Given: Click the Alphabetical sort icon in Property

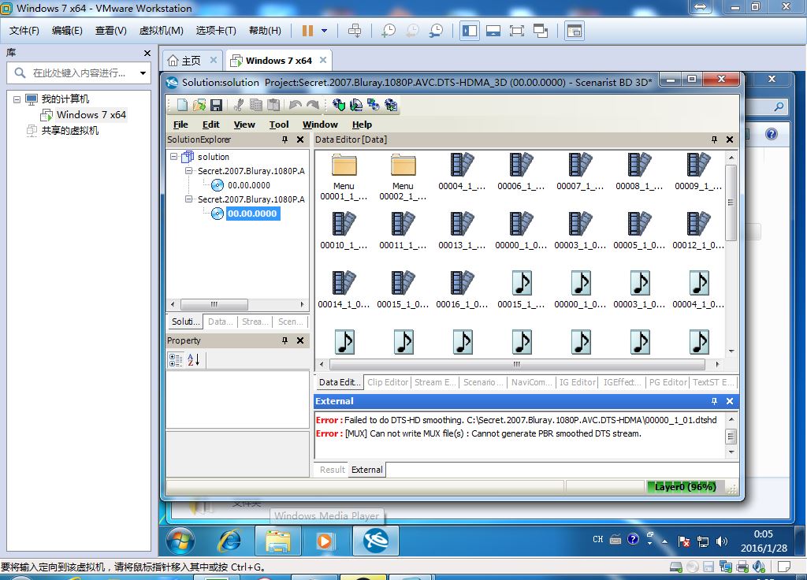Looking at the screenshot, I should pyautogui.click(x=194, y=359).
